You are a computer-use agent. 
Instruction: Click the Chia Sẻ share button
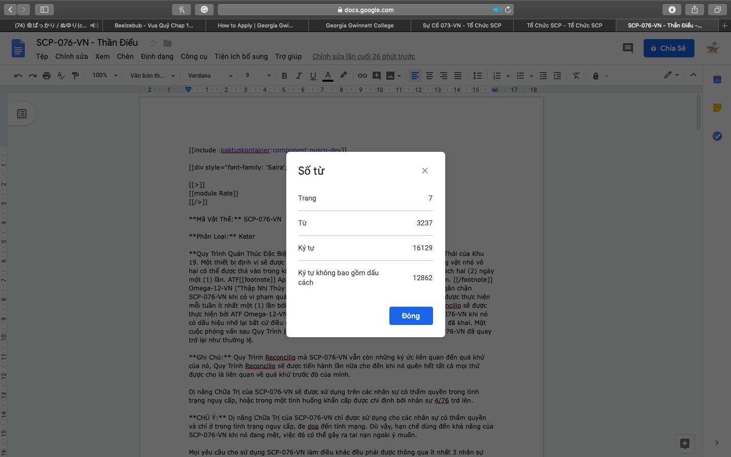(669, 48)
